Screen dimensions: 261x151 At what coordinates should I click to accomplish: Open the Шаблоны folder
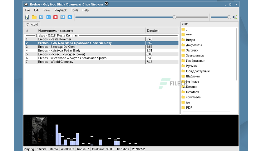(190, 76)
